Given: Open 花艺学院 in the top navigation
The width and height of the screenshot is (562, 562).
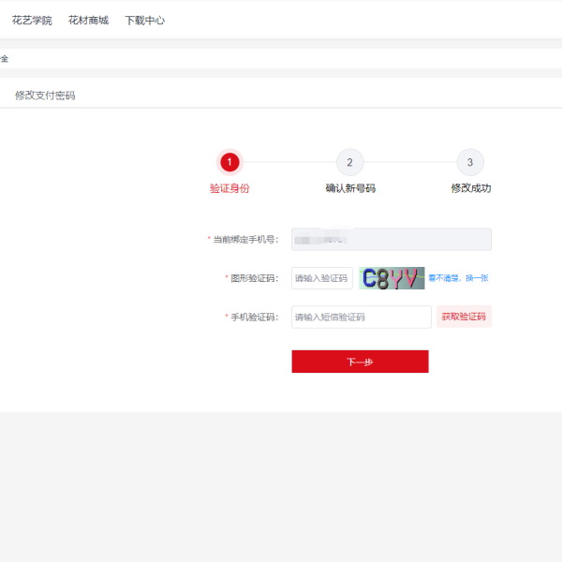Looking at the screenshot, I should point(32,20).
